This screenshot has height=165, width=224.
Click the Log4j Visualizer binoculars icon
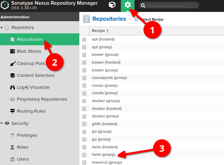tap(13, 87)
